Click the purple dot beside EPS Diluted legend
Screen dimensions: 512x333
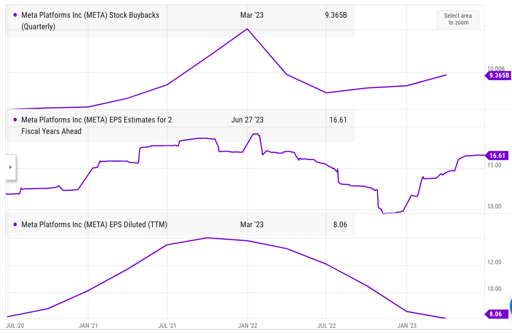point(15,225)
